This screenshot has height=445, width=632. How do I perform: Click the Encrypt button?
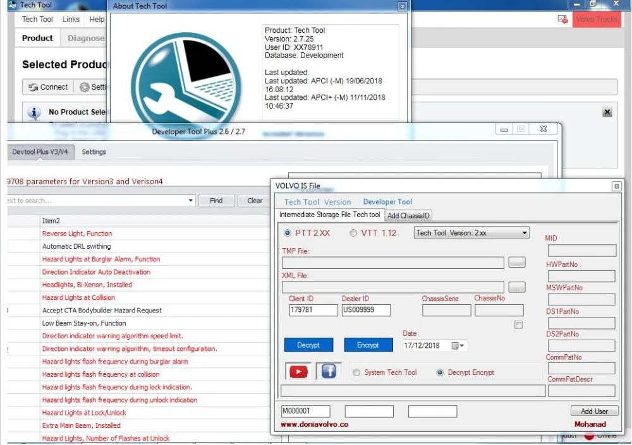pyautogui.click(x=368, y=345)
